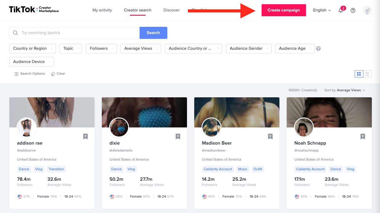Open the English language selector
This screenshot has width=380, height=213.
click(x=322, y=10)
